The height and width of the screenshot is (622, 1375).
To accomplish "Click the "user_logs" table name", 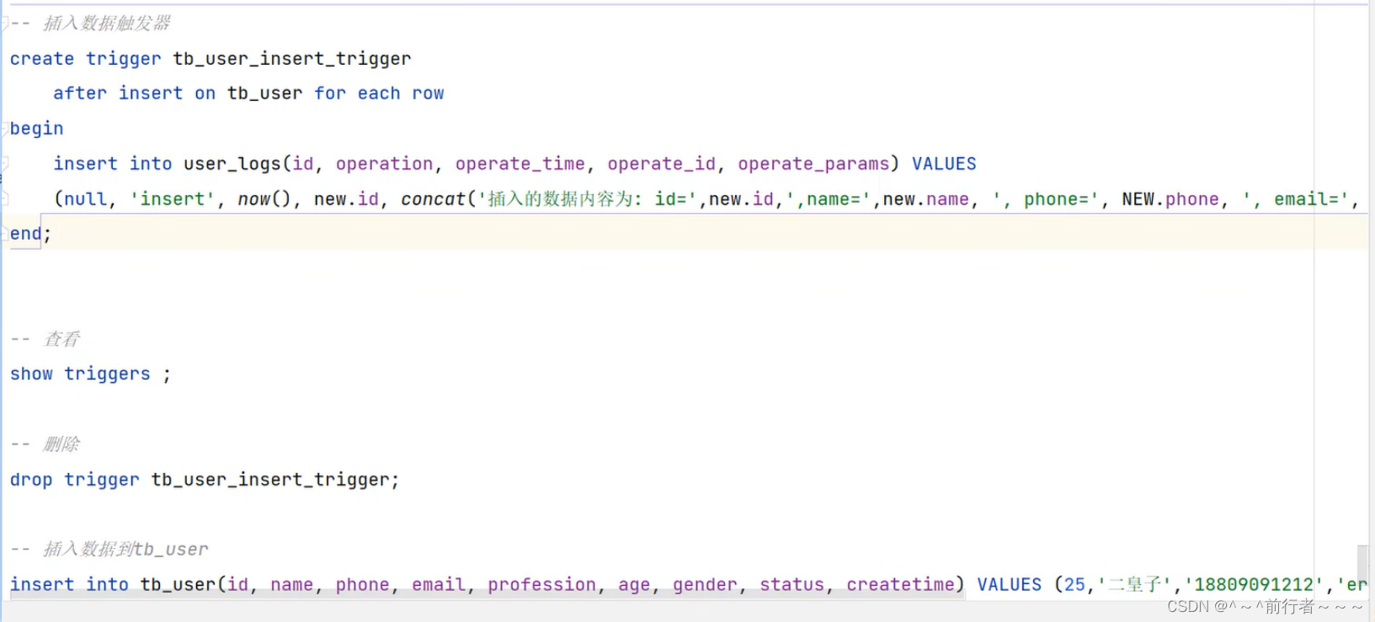I will click(x=232, y=164).
